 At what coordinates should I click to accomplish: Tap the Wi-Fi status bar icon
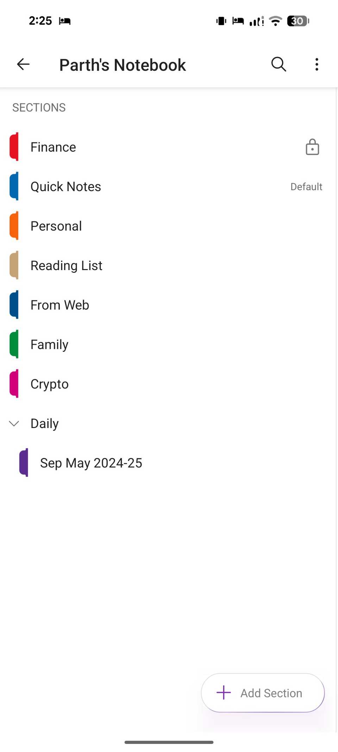click(275, 21)
